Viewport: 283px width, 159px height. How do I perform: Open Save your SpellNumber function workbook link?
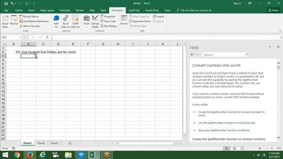(224, 130)
